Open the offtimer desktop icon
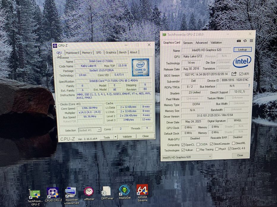The height and width of the screenshot is (207, 277). (x=89, y=194)
